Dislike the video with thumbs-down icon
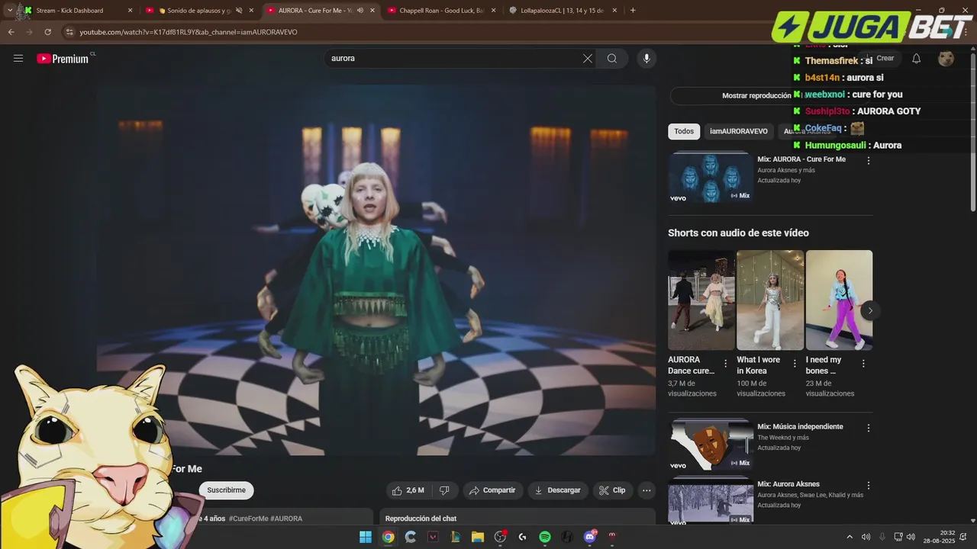 [x=445, y=490]
